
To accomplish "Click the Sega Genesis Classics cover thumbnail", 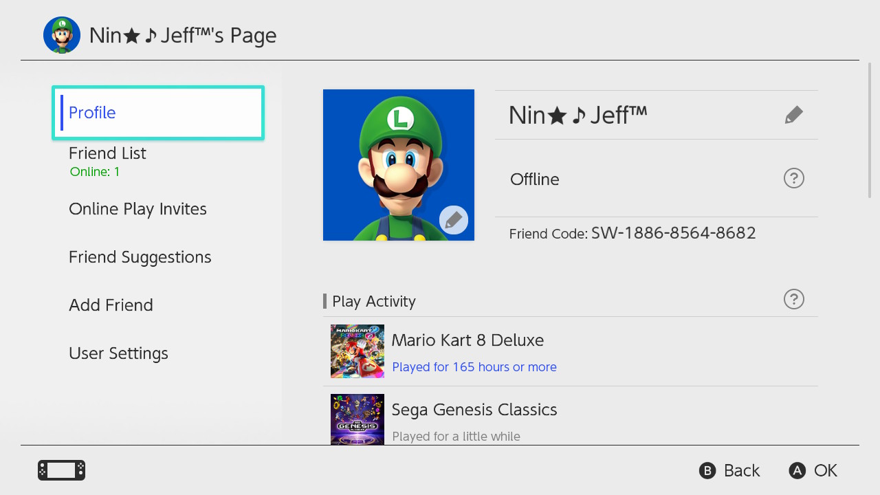I will point(357,419).
